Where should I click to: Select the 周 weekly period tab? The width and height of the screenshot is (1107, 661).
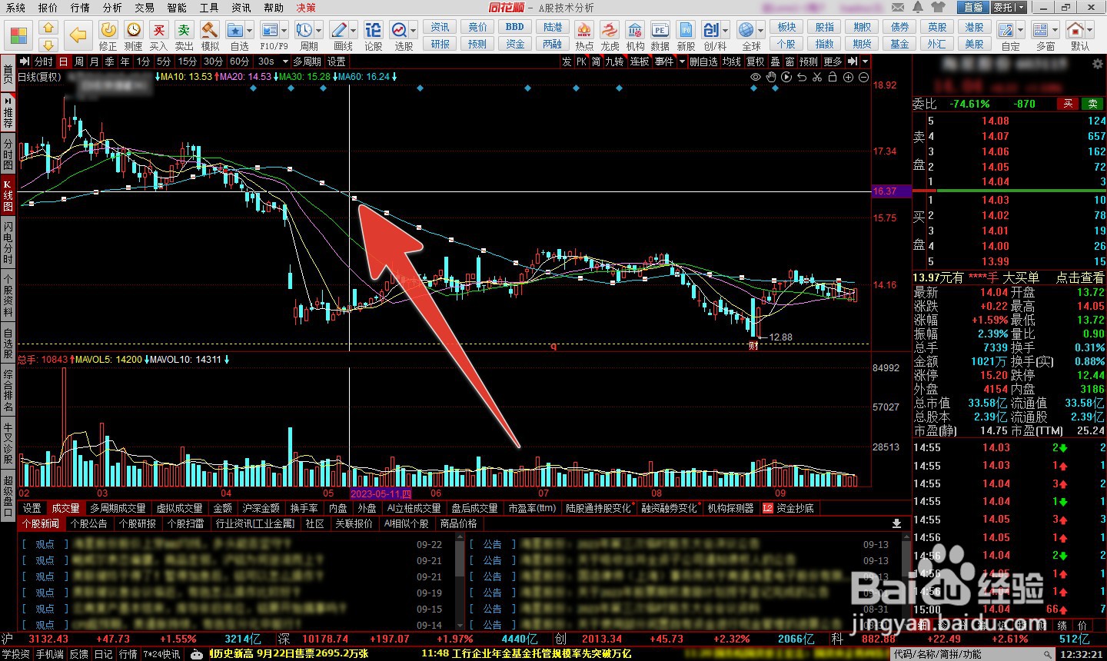78,61
